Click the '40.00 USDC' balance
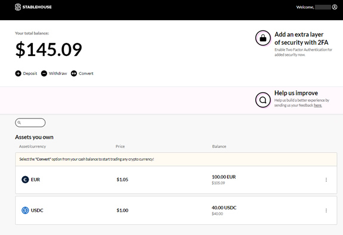The width and height of the screenshot is (343, 235). click(x=224, y=208)
